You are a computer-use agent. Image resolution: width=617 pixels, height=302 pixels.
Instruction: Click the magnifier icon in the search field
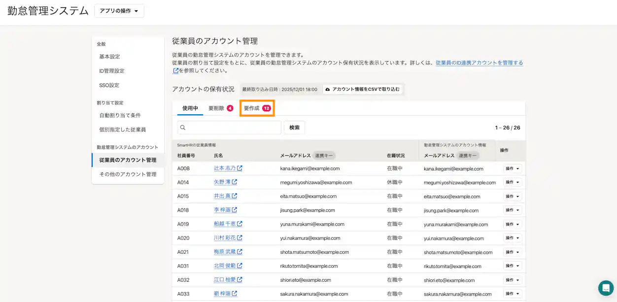[182, 127]
